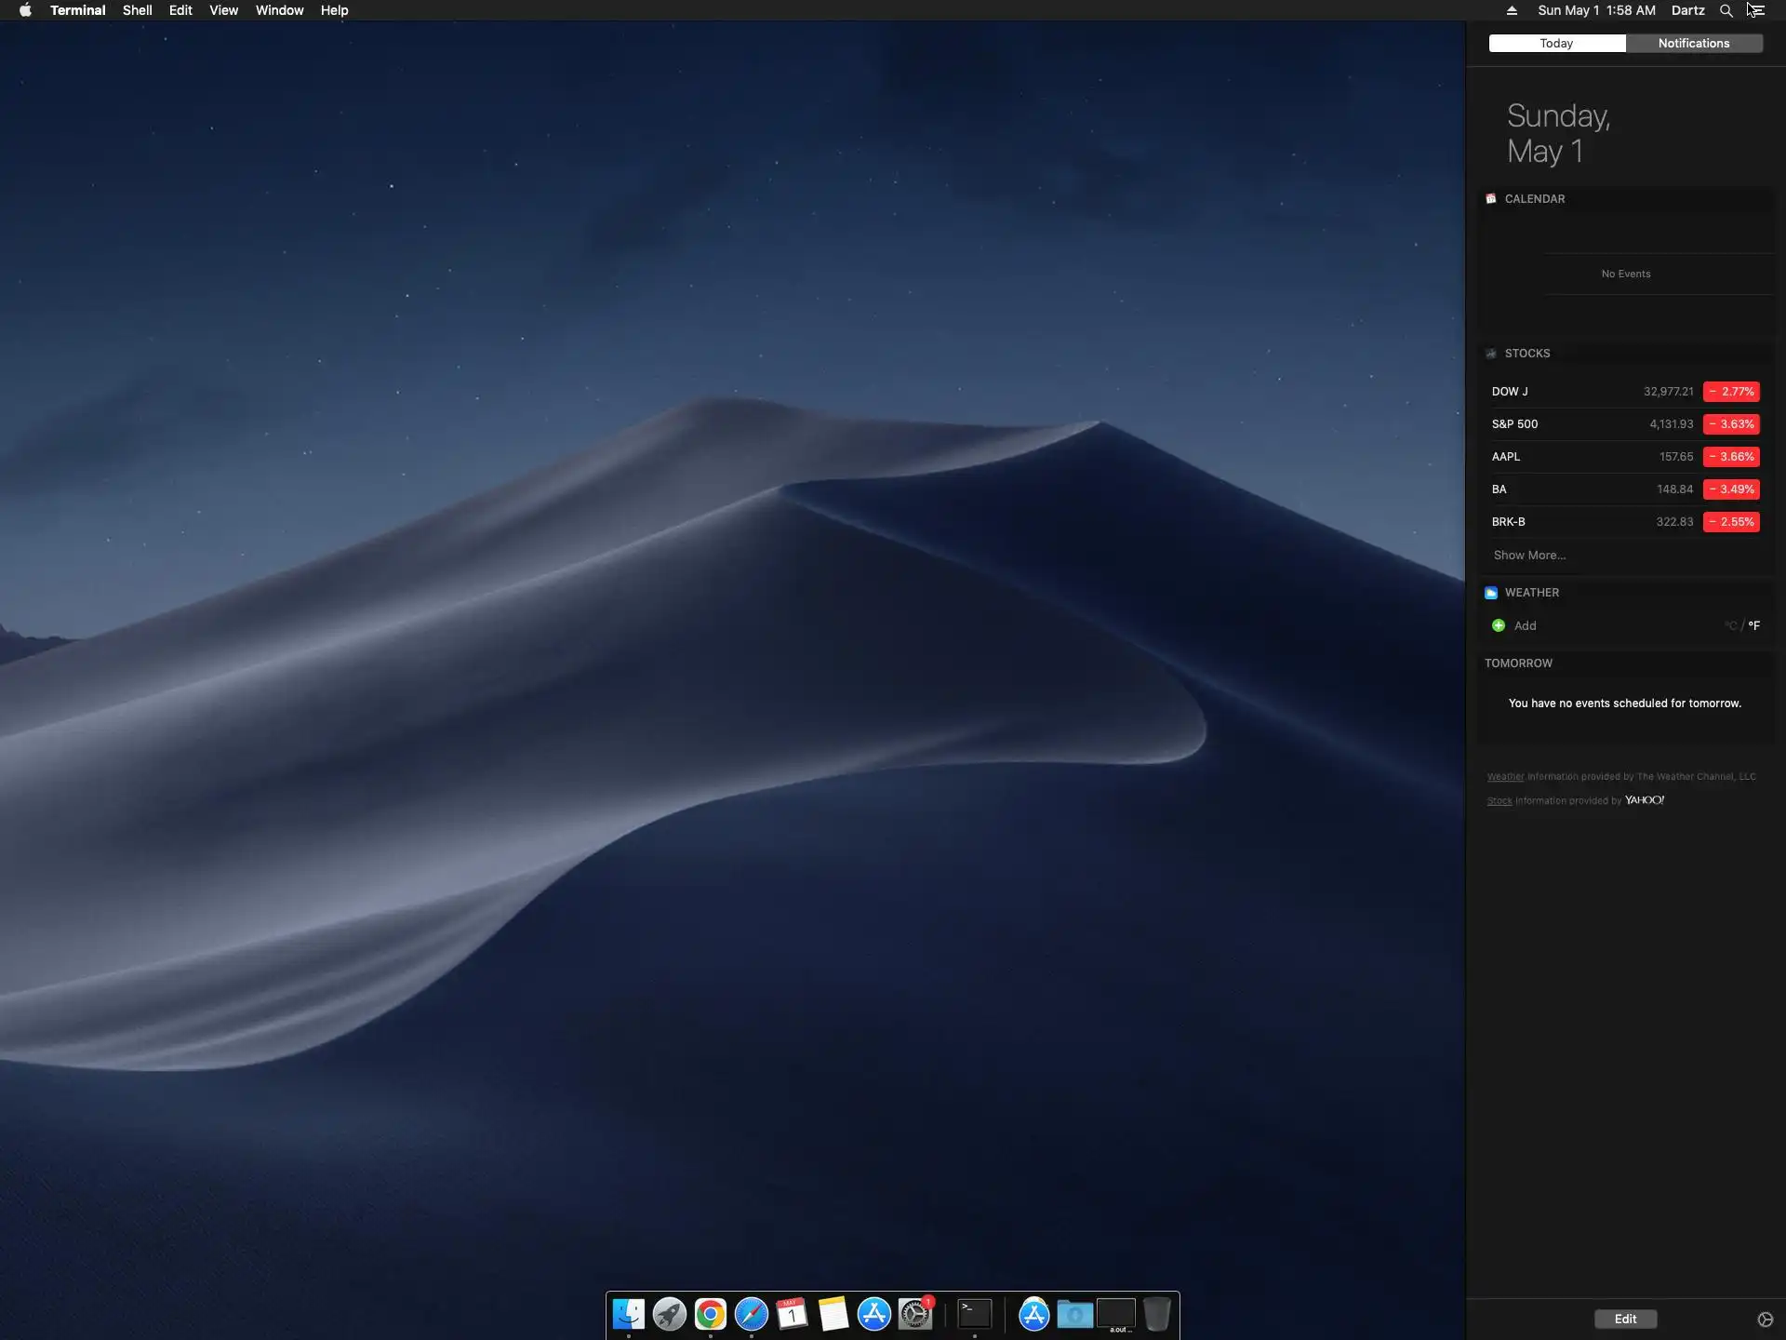
Task: Open Finder from the Dock
Action: (629, 1313)
